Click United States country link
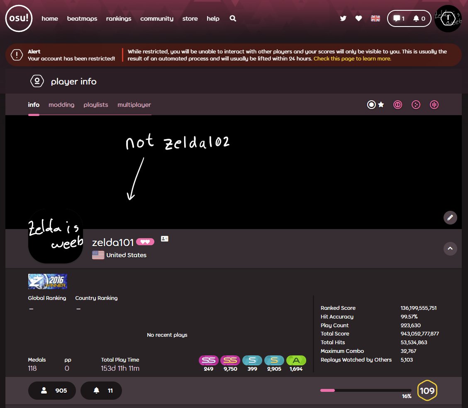The image size is (468, 408). tap(126, 255)
